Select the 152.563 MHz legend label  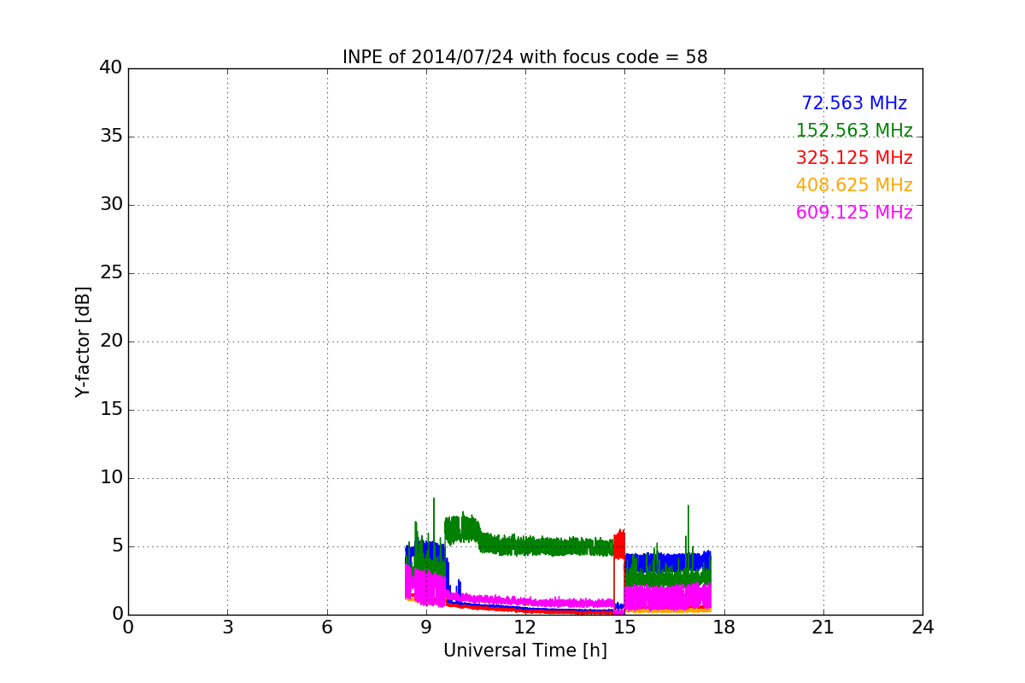(x=854, y=131)
